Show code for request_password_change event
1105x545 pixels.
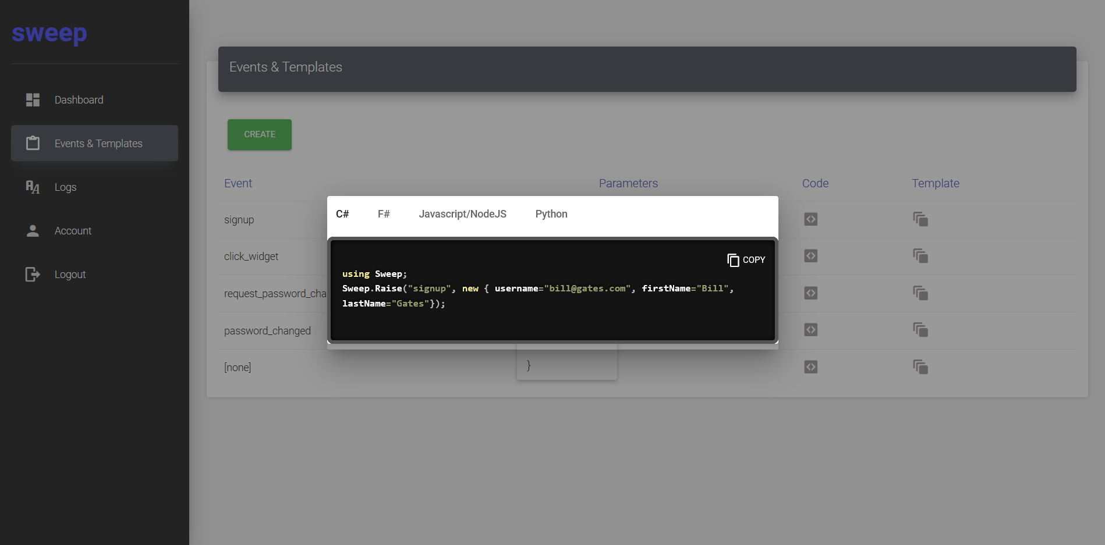click(810, 293)
